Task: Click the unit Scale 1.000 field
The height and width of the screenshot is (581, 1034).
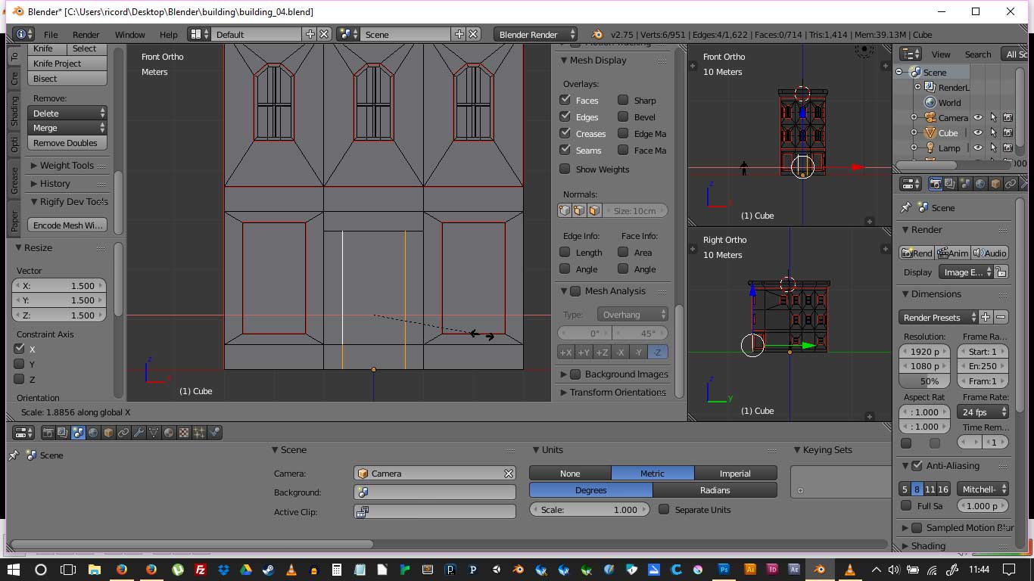Action: point(589,510)
